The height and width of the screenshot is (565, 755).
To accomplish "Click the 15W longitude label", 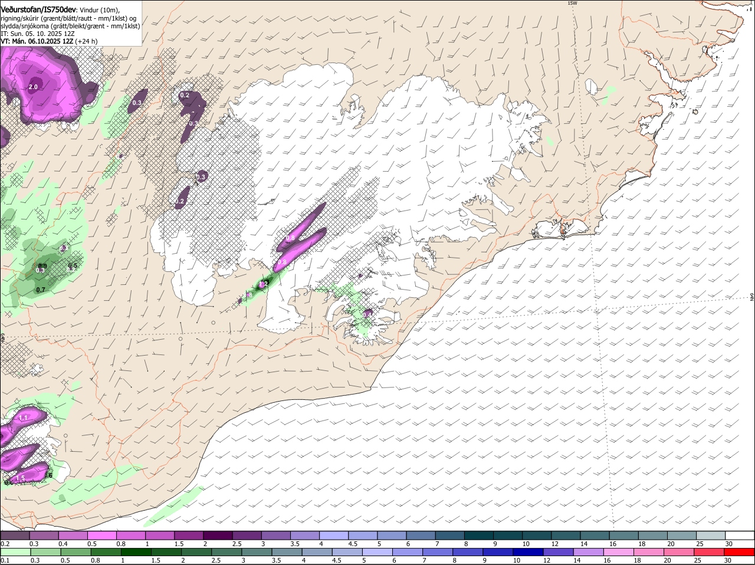I will pos(572,3).
